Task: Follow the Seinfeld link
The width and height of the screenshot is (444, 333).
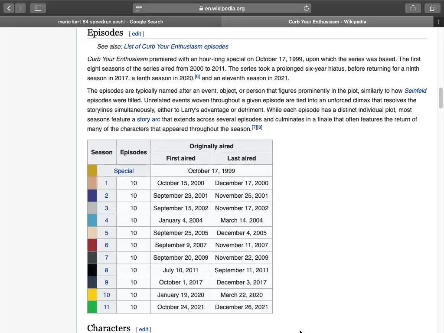Action: 415,91
